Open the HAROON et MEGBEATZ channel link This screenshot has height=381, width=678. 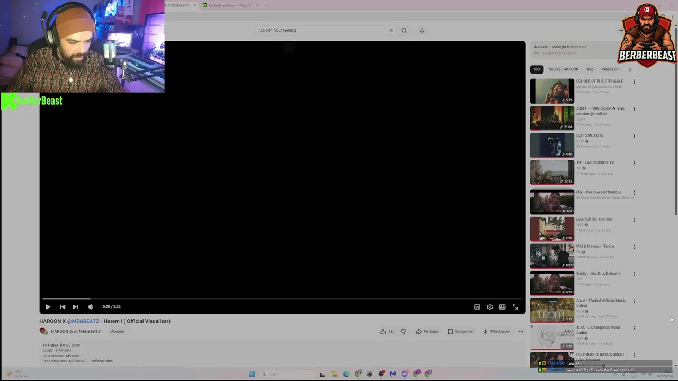pos(75,331)
